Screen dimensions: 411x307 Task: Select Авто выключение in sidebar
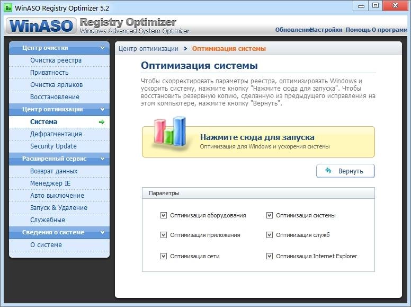tap(59, 196)
